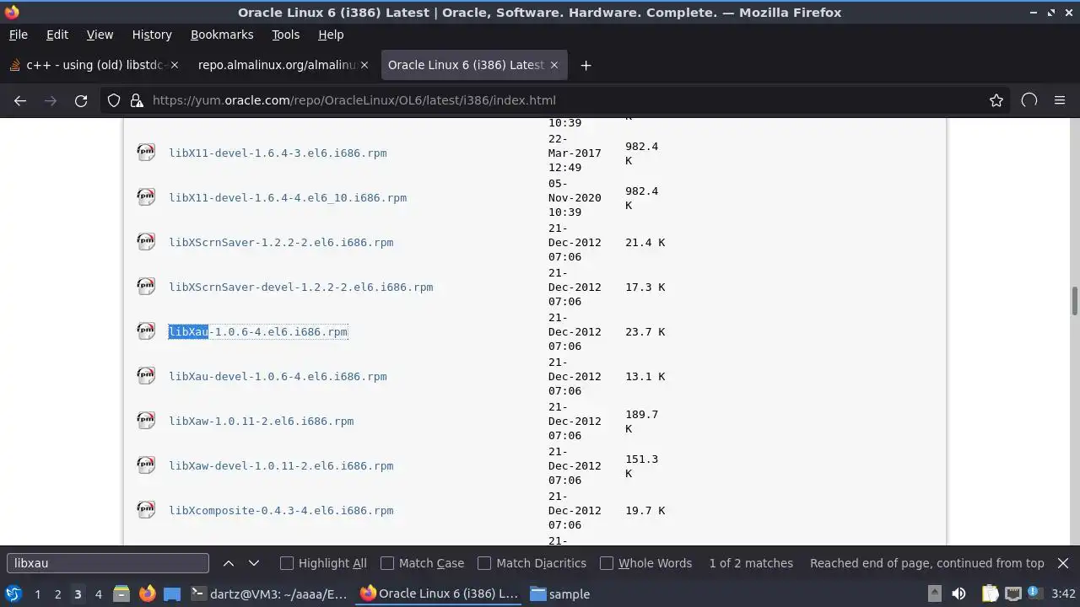This screenshot has width=1080, height=607.
Task: Enable the Whole Words checkbox
Action: click(607, 563)
